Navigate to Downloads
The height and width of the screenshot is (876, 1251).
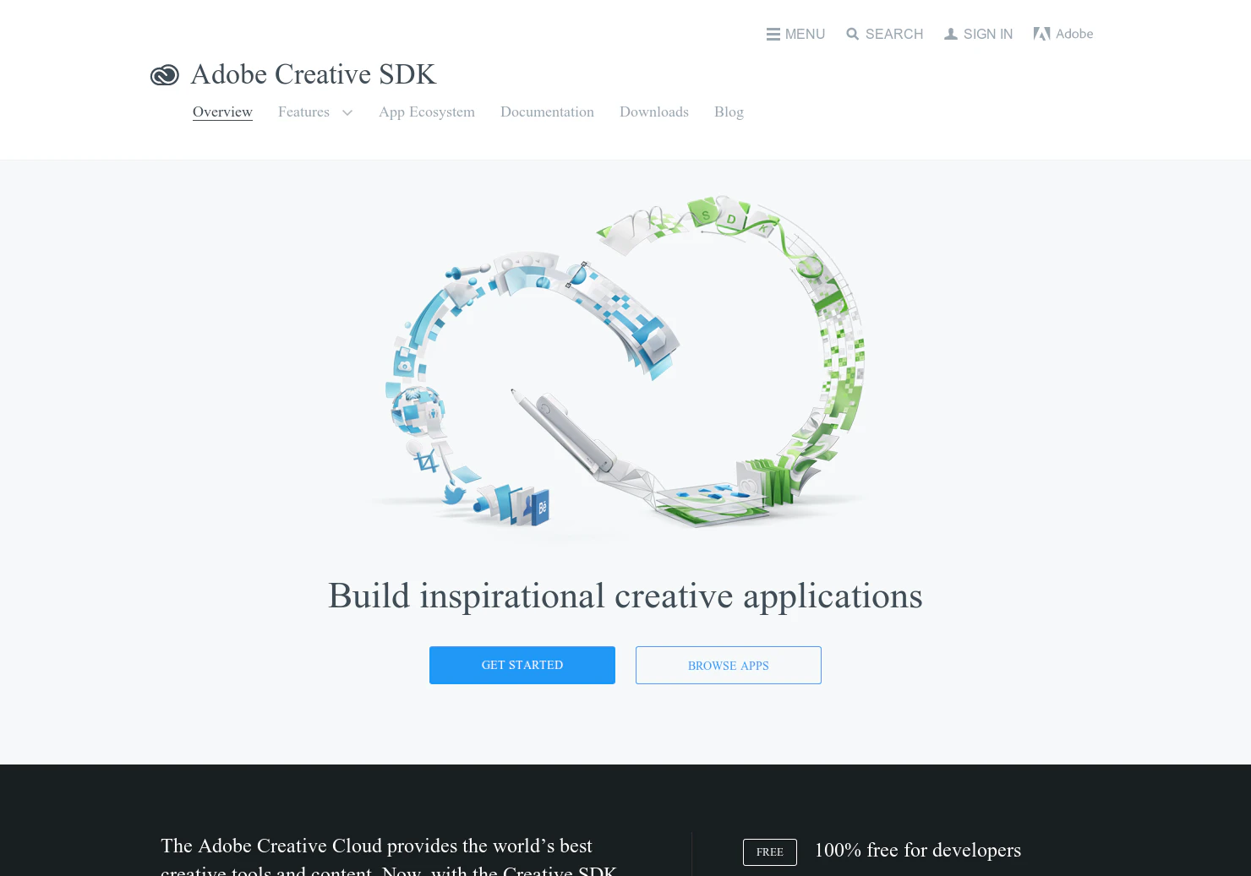click(654, 112)
